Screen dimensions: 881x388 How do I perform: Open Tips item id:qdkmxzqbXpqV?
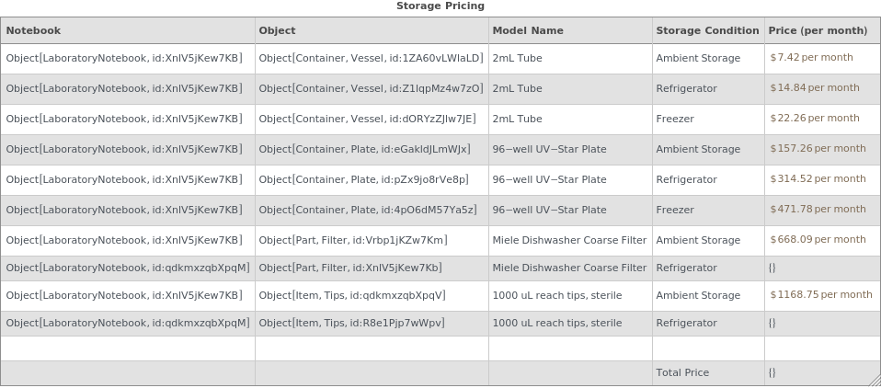point(352,295)
